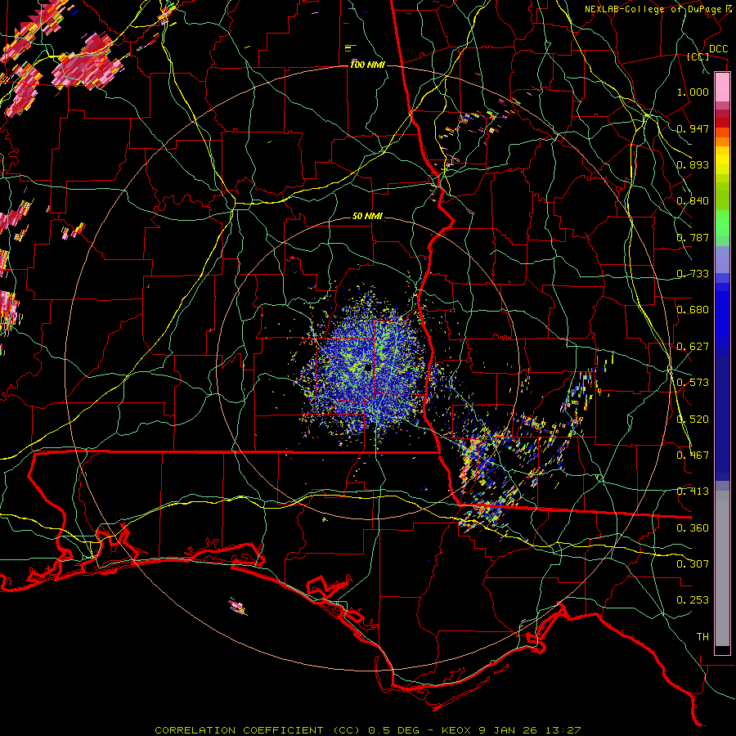The width and height of the screenshot is (736, 736).
Task: Pick the bright green segment of color bar
Action: click(x=722, y=223)
